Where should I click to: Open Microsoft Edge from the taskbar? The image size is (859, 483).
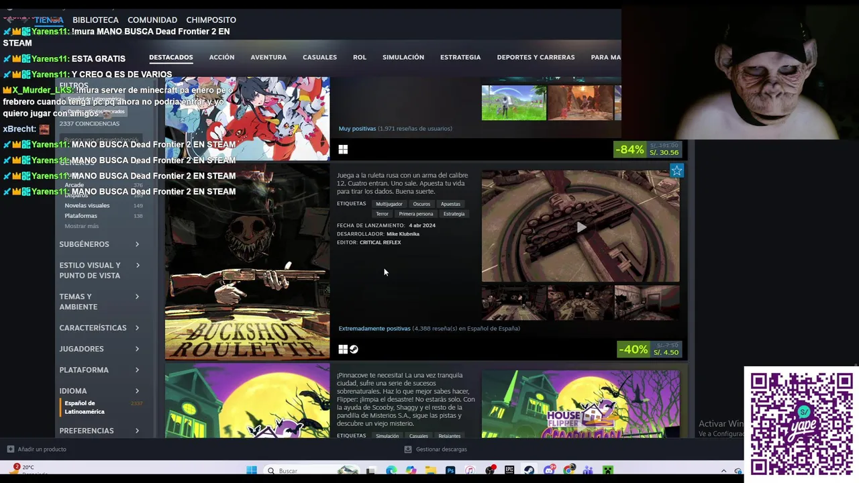(391, 470)
